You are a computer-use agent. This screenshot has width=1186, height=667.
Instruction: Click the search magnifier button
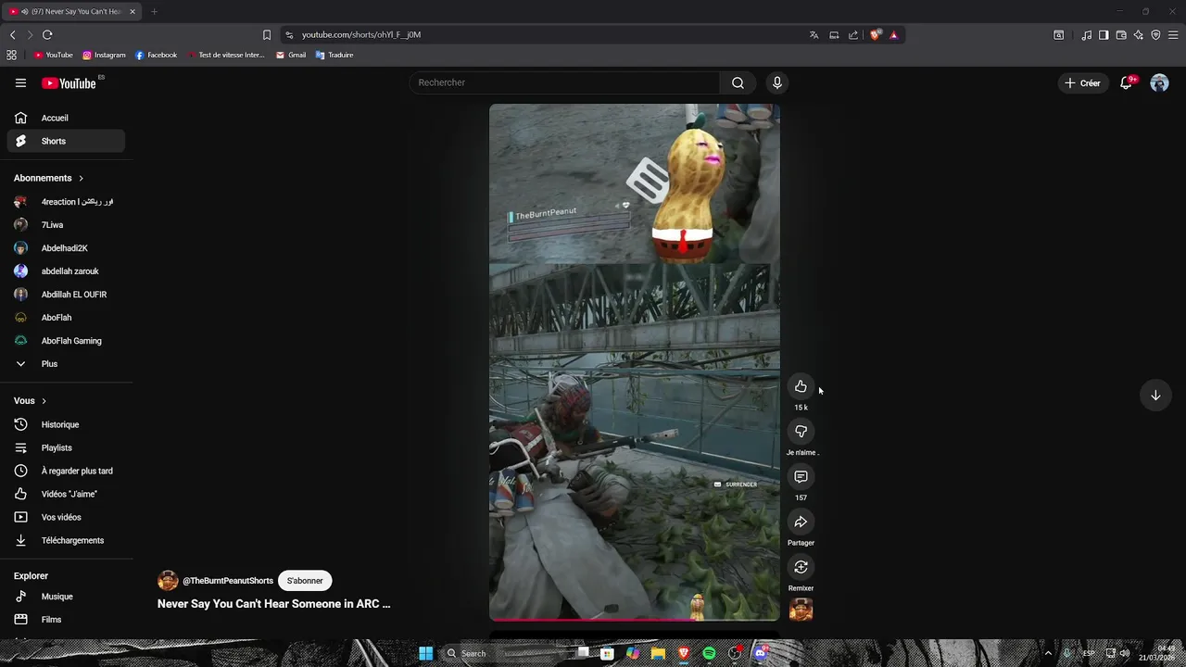coord(738,82)
